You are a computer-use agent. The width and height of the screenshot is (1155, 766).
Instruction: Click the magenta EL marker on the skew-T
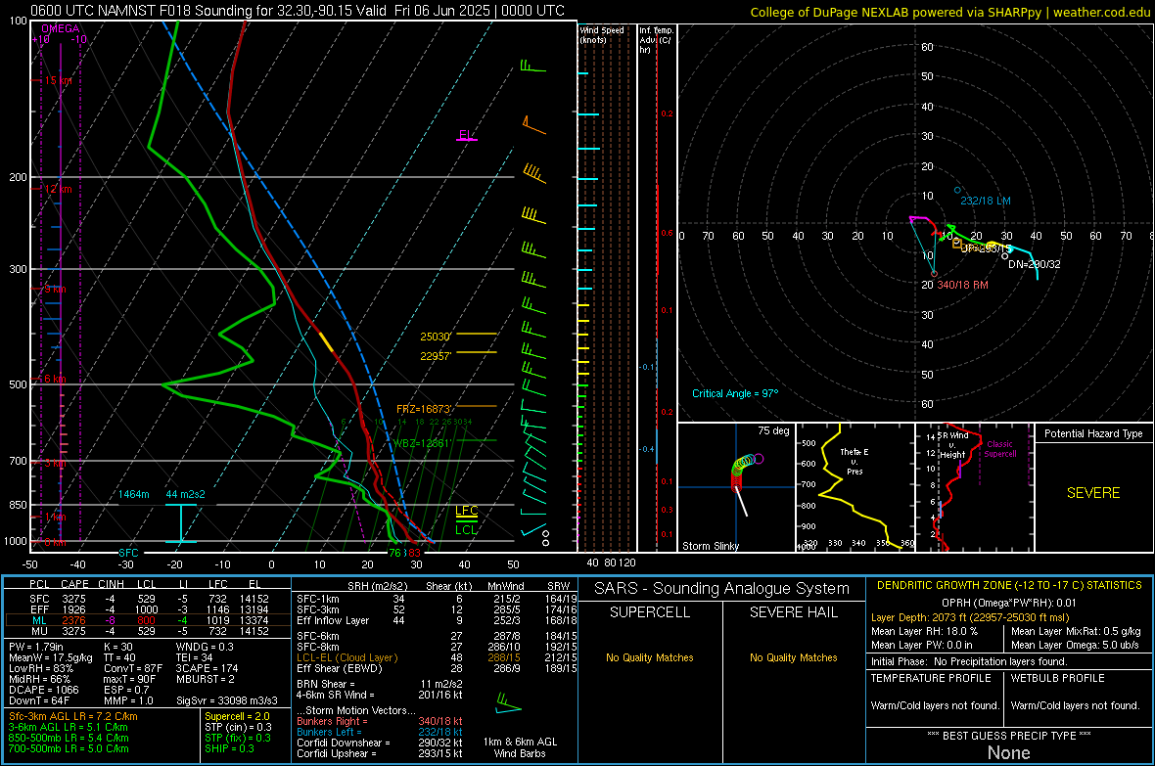click(x=466, y=136)
